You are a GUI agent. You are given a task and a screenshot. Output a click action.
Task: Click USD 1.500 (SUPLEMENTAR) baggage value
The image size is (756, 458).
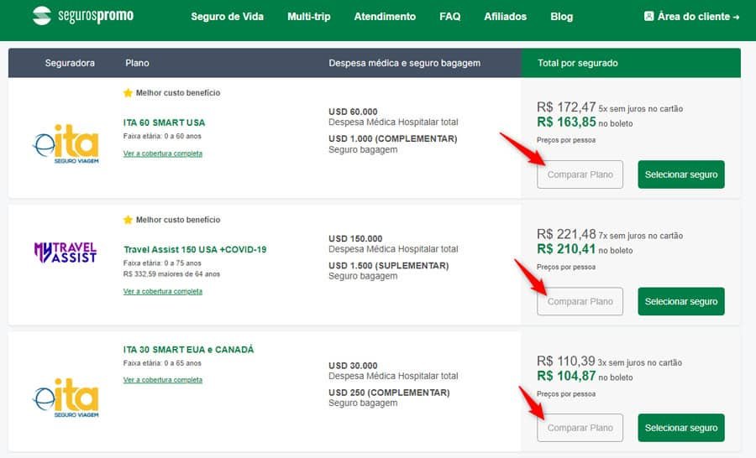tap(389, 266)
